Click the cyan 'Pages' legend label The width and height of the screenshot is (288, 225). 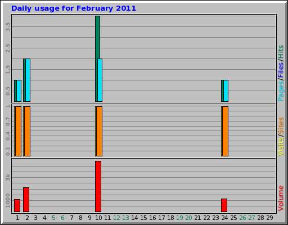[x=281, y=91]
